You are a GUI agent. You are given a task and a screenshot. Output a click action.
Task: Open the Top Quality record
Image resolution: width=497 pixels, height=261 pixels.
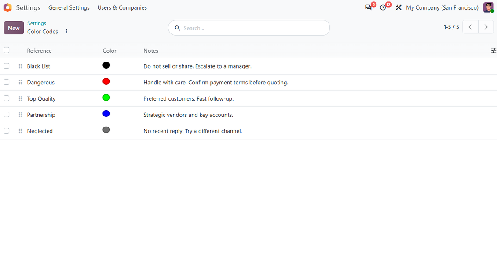[41, 99]
